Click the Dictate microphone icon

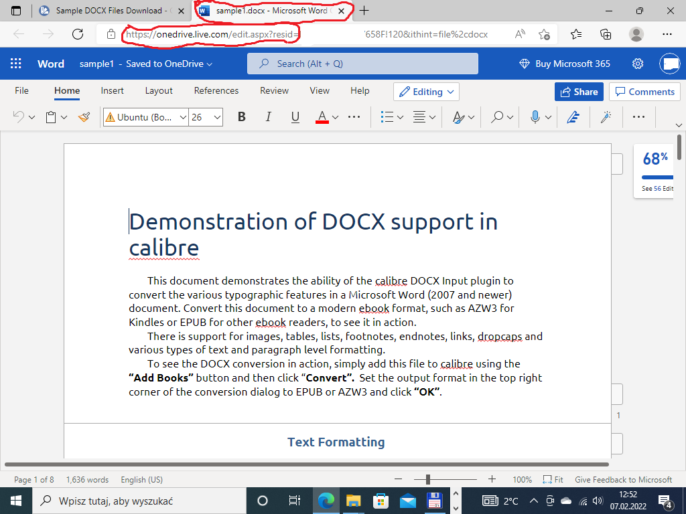(535, 117)
